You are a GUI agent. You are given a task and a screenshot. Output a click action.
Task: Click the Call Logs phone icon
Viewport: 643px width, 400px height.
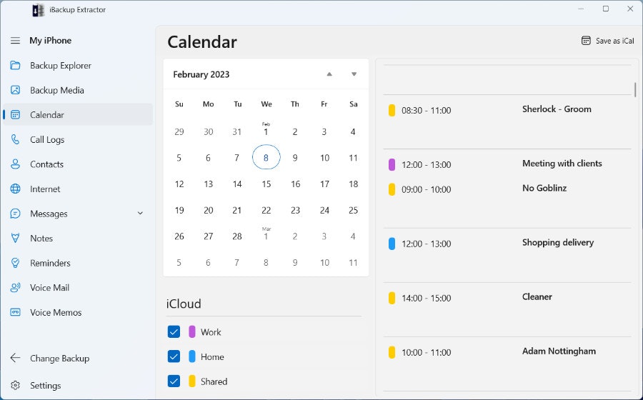(15, 139)
